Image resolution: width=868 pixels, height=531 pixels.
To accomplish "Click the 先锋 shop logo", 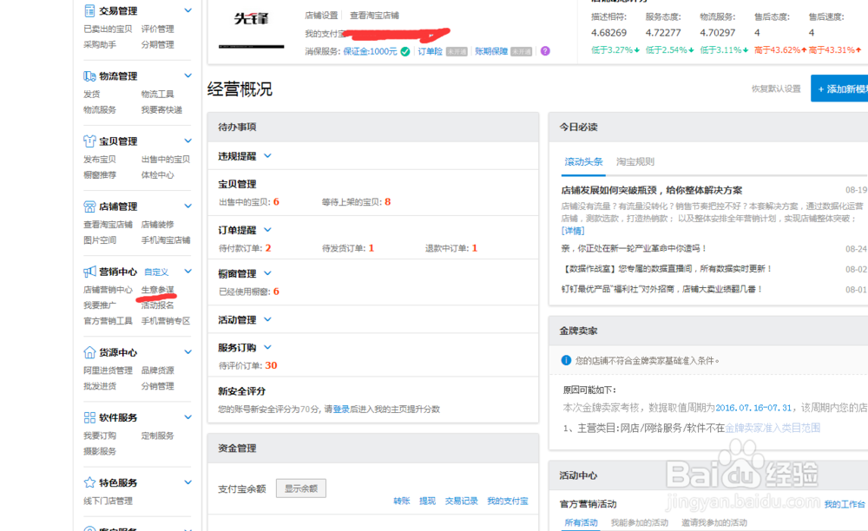I will click(x=252, y=19).
